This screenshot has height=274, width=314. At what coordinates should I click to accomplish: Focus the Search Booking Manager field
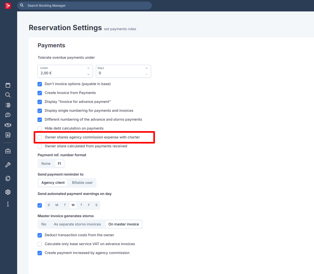(x=84, y=6)
